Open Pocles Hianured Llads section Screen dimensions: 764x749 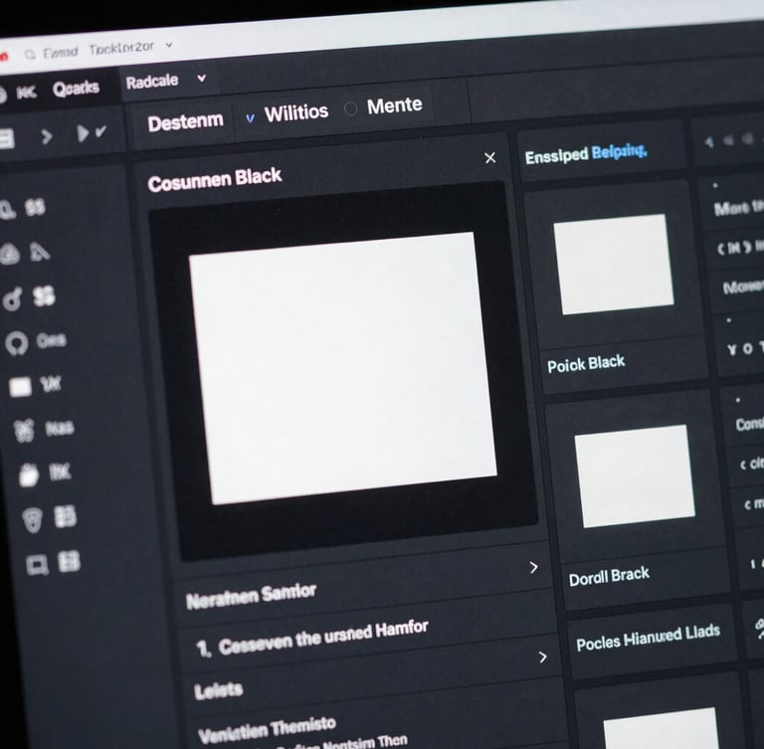(649, 637)
